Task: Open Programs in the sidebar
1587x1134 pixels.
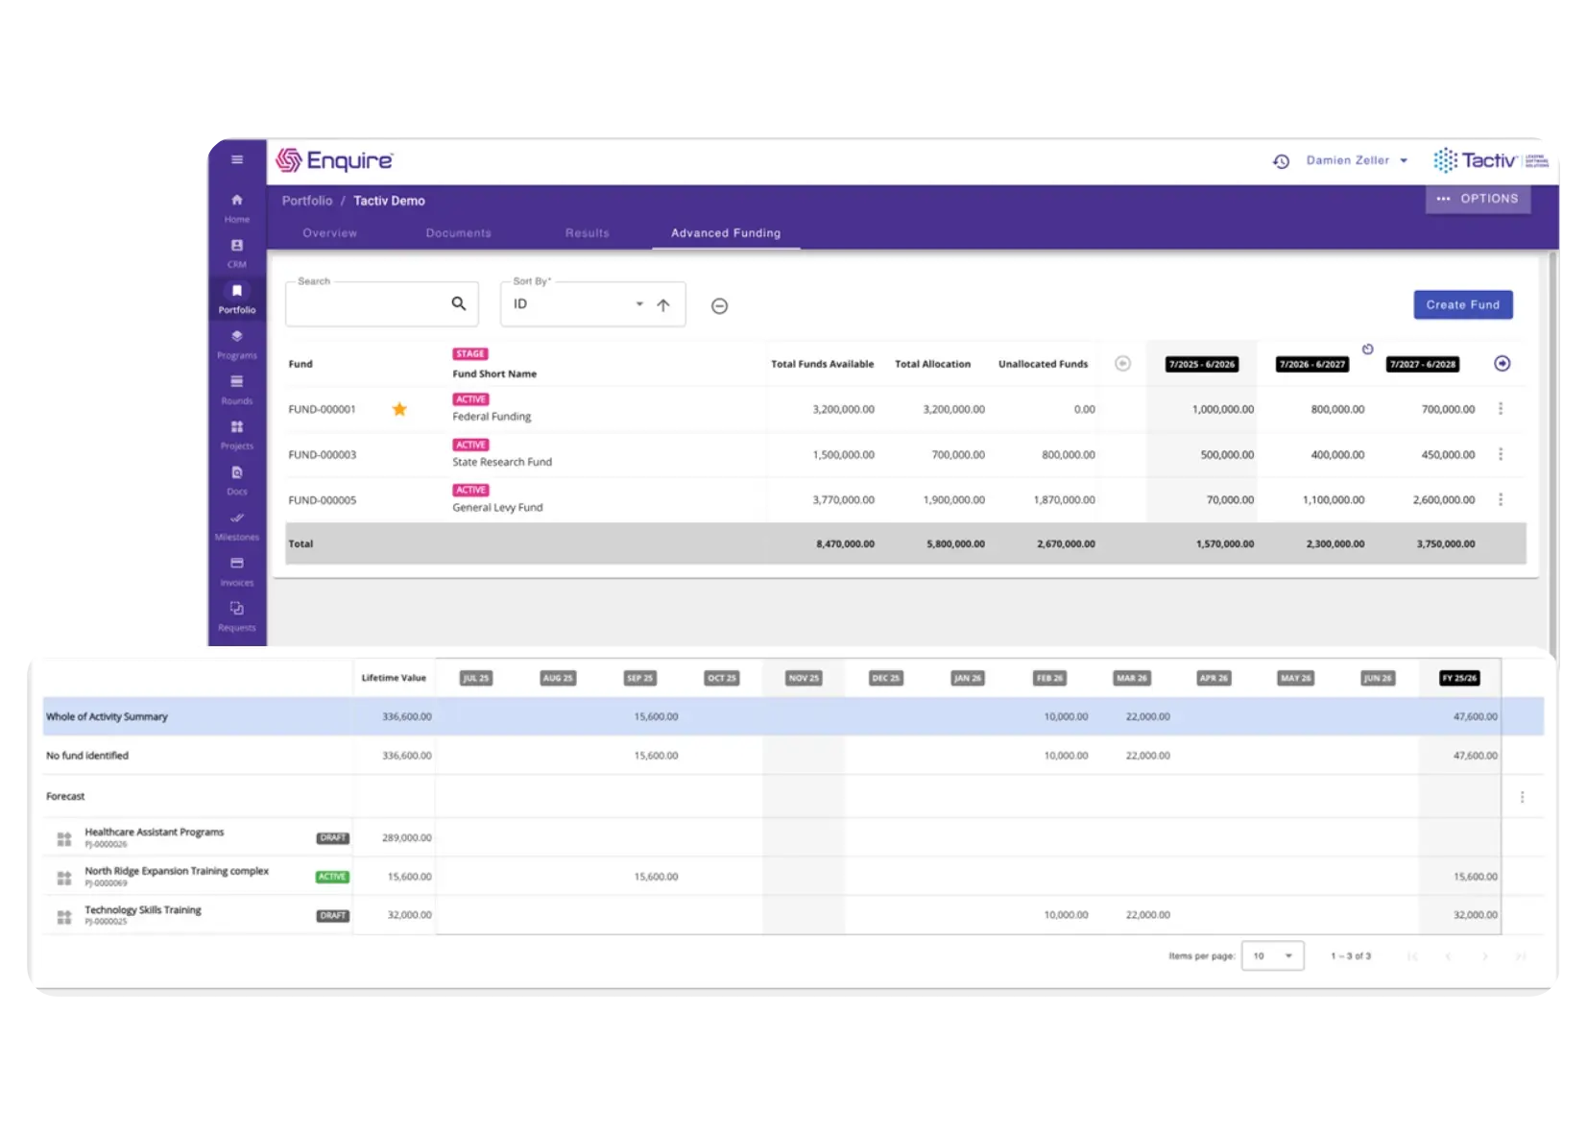Action: pos(237,345)
